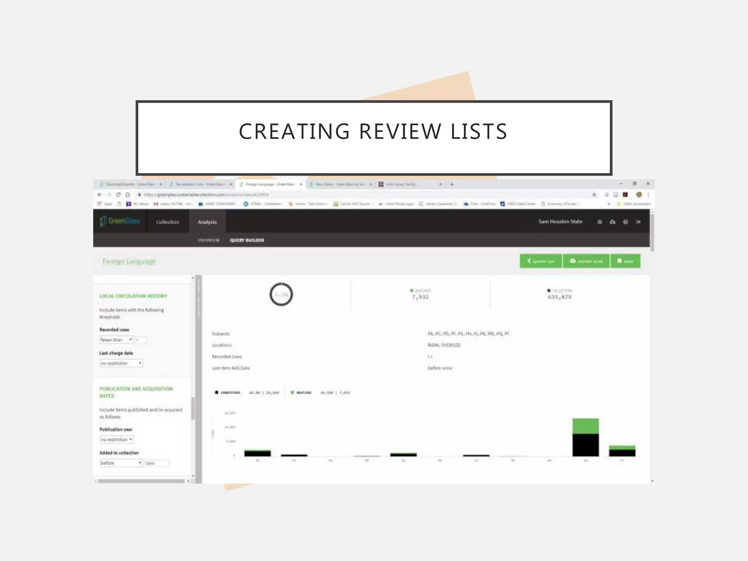Click the browser back arrow
Screen dimensions: 748x561
pyautogui.click(x=100, y=195)
